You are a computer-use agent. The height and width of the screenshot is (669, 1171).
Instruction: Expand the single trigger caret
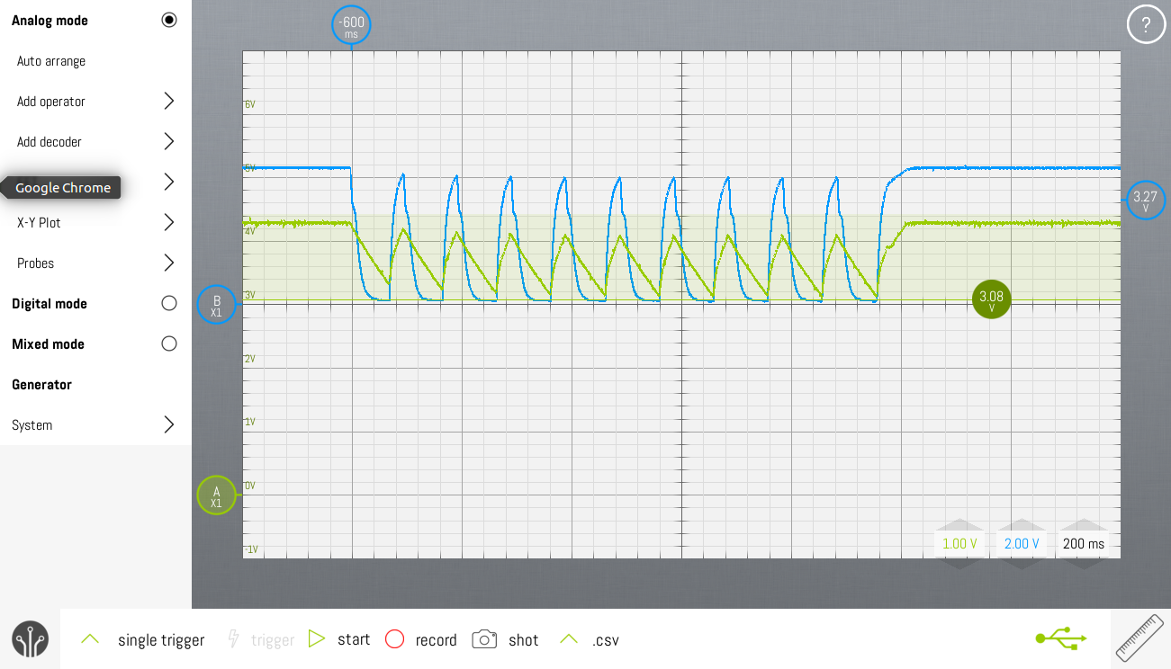pyautogui.click(x=89, y=638)
